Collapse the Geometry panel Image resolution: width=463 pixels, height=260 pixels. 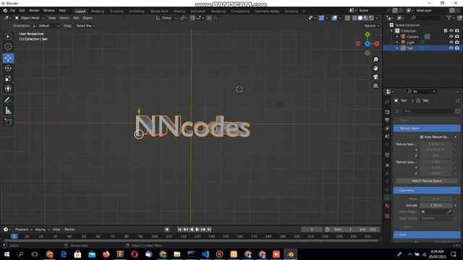(x=427, y=191)
